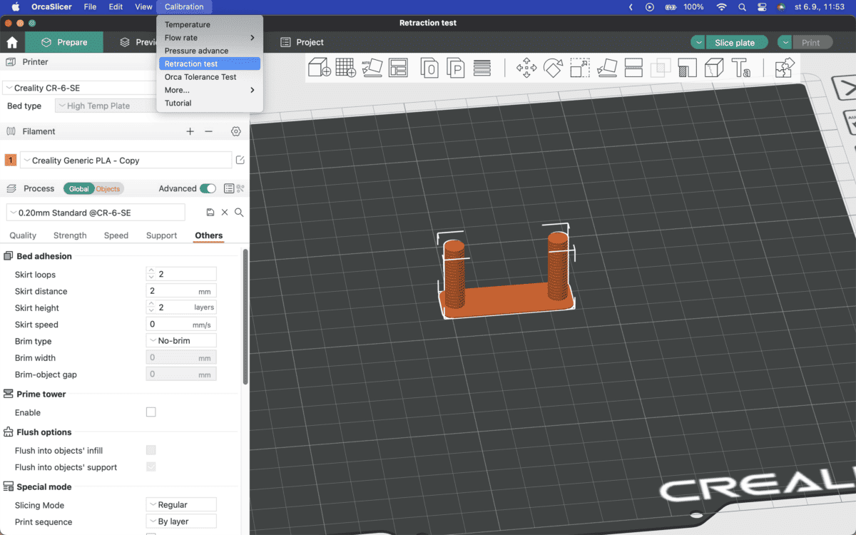The width and height of the screenshot is (856, 535).
Task: Edit the Creality Generic PLA preset
Action: coord(240,160)
